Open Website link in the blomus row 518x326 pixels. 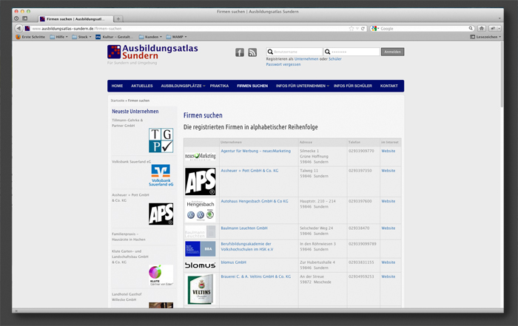tap(388, 262)
